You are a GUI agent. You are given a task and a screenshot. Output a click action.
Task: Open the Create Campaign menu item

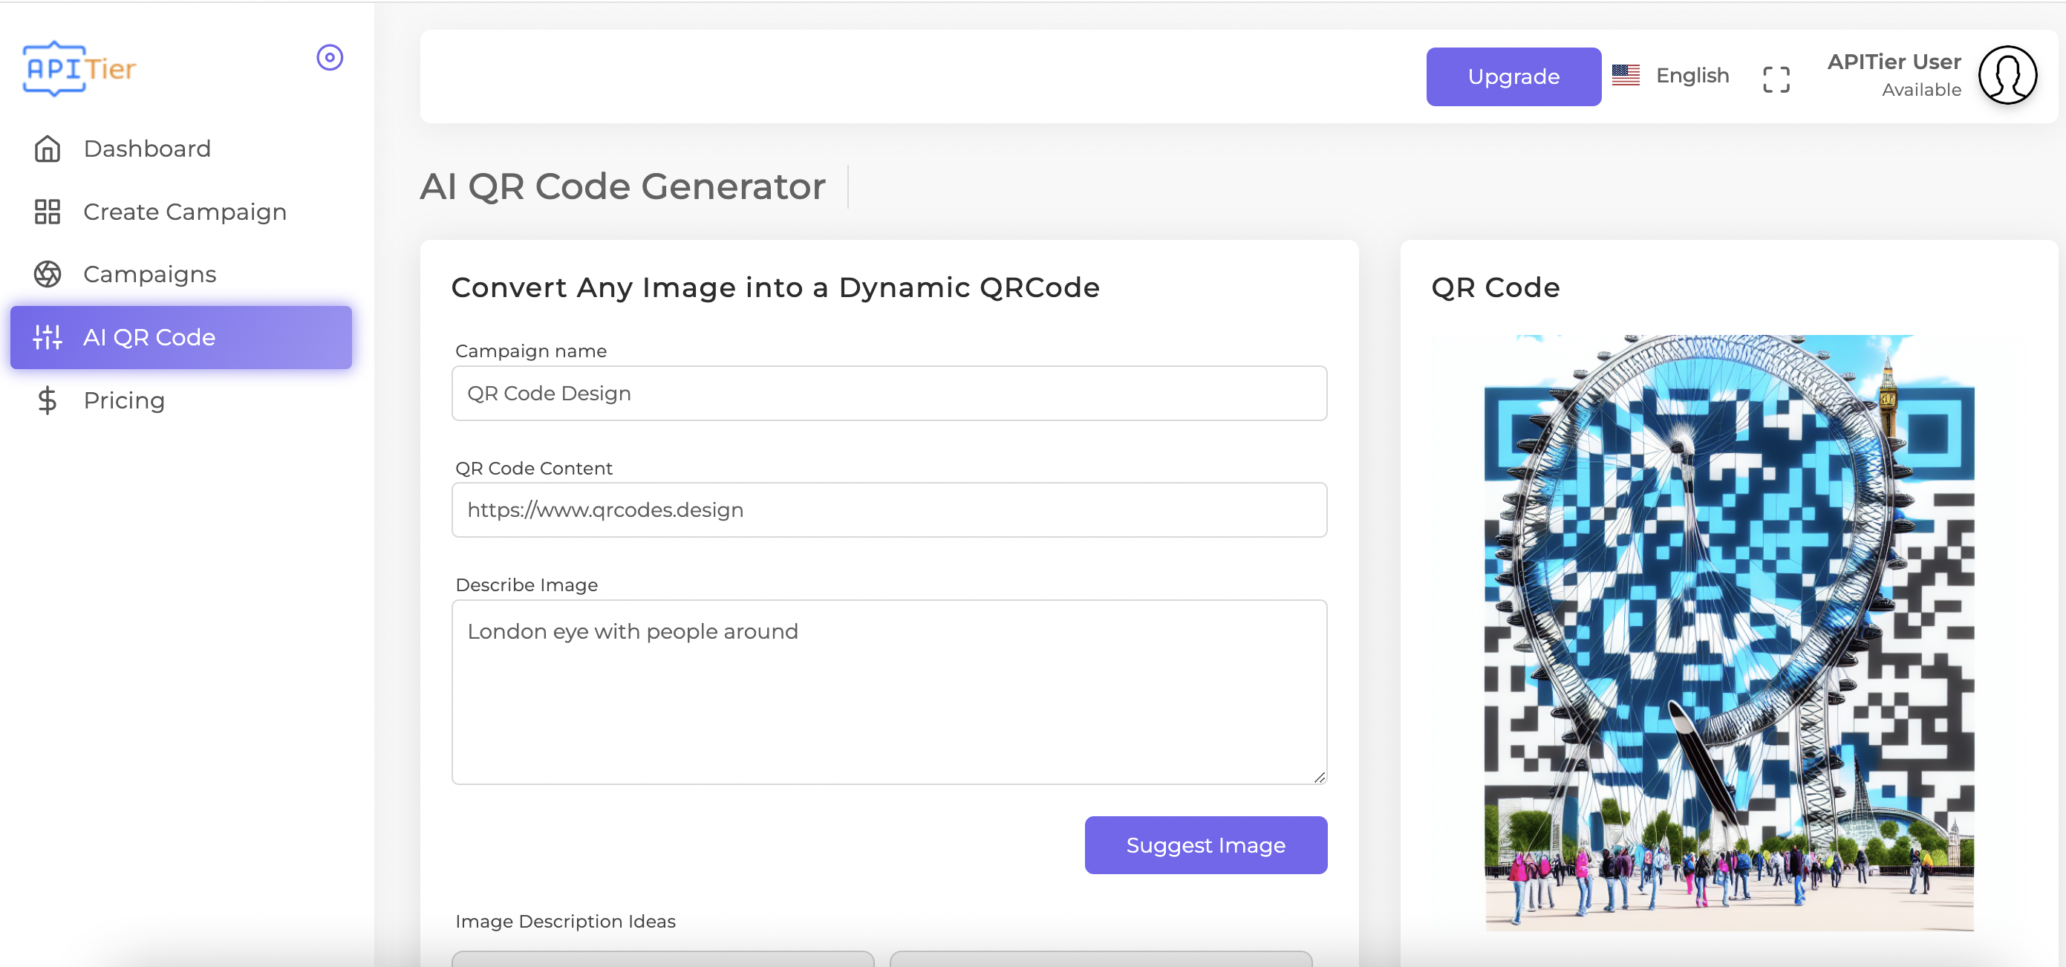[x=184, y=212]
